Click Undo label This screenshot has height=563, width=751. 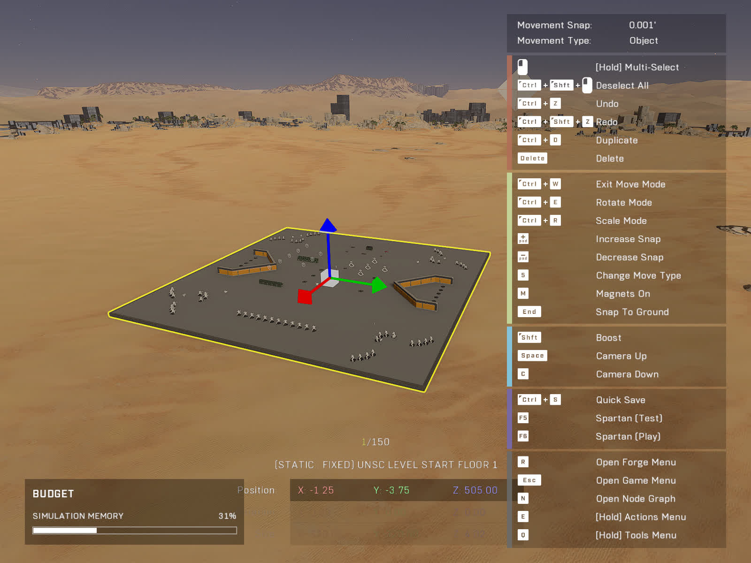pos(607,104)
